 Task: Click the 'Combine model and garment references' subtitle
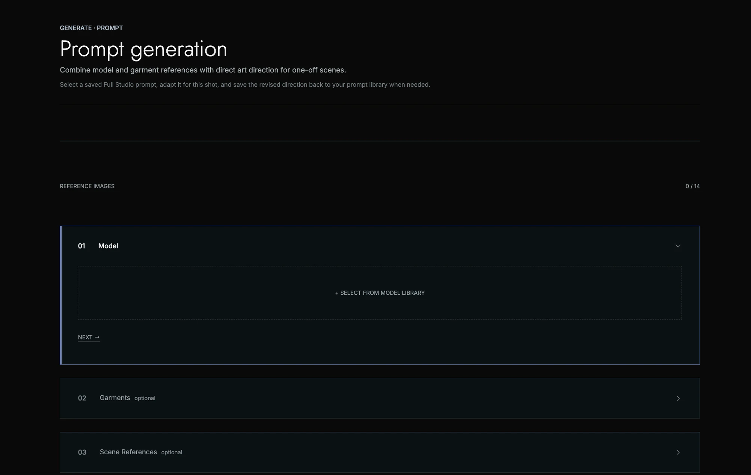[x=203, y=70]
